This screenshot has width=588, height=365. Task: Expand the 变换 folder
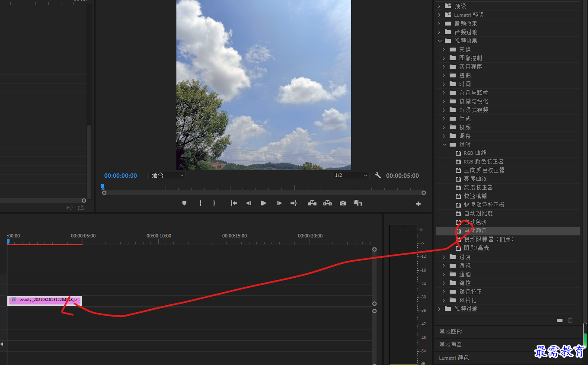(x=444, y=49)
